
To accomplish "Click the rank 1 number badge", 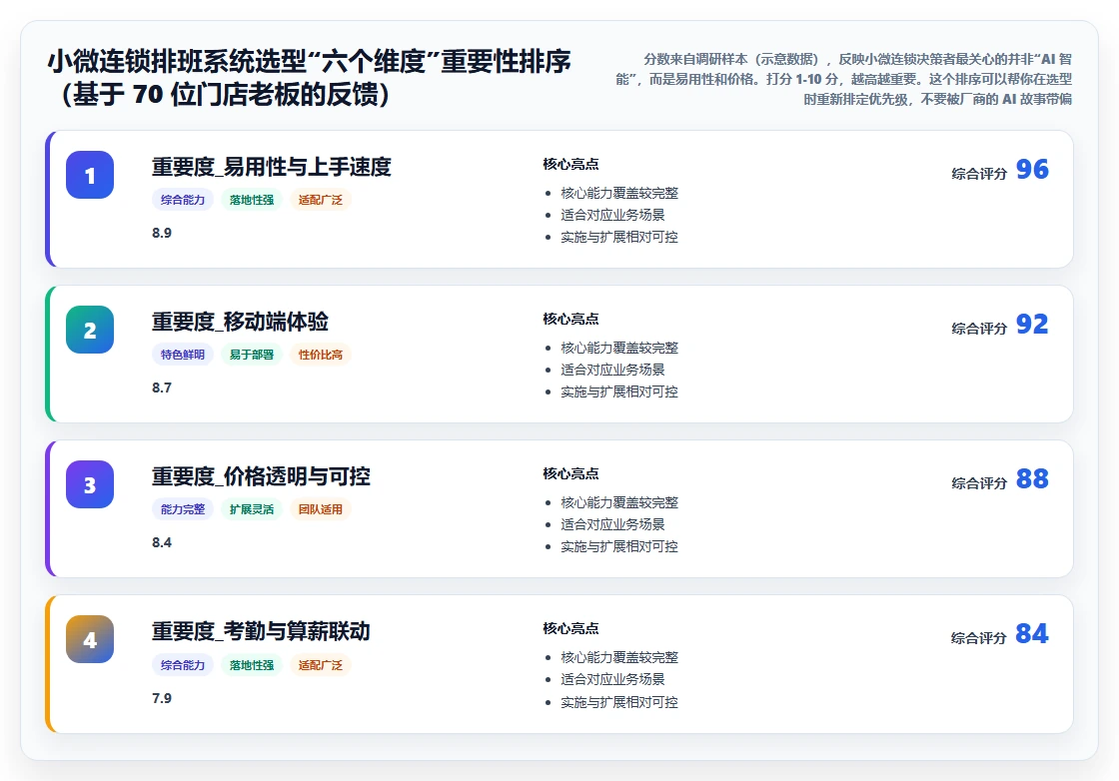I will [90, 175].
